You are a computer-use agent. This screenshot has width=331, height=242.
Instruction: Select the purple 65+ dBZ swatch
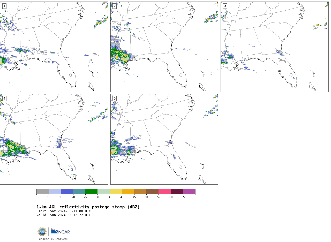pyautogui.click(x=189, y=191)
